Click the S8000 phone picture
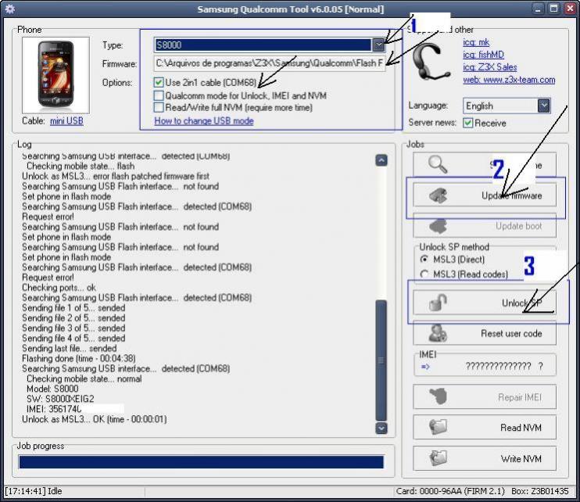 (x=55, y=75)
